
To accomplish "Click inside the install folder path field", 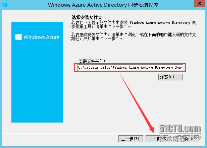I will tap(130, 68).
